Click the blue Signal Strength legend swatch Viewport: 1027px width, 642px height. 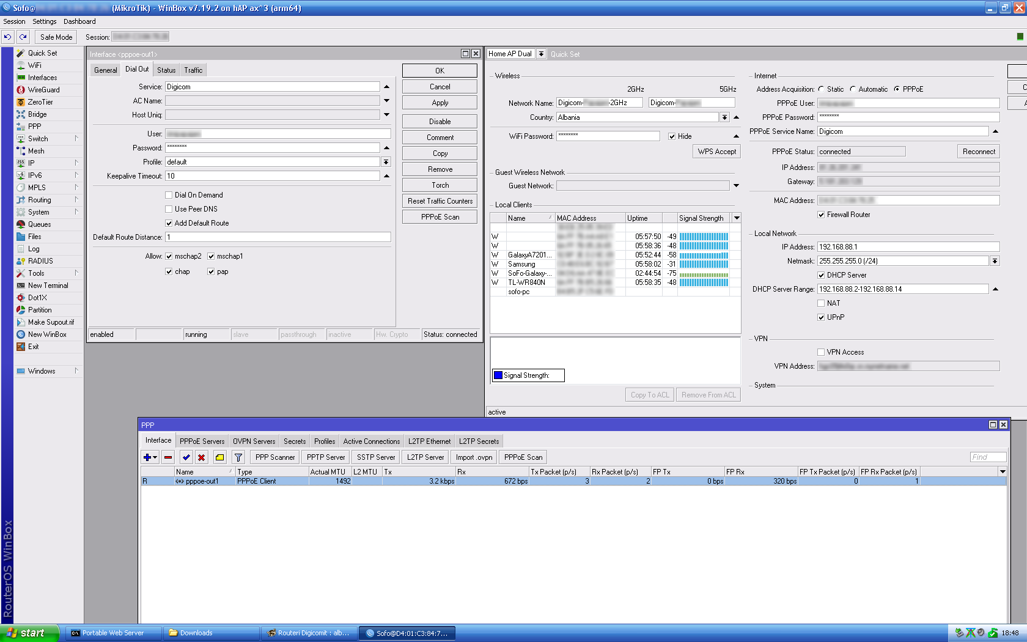coord(498,375)
